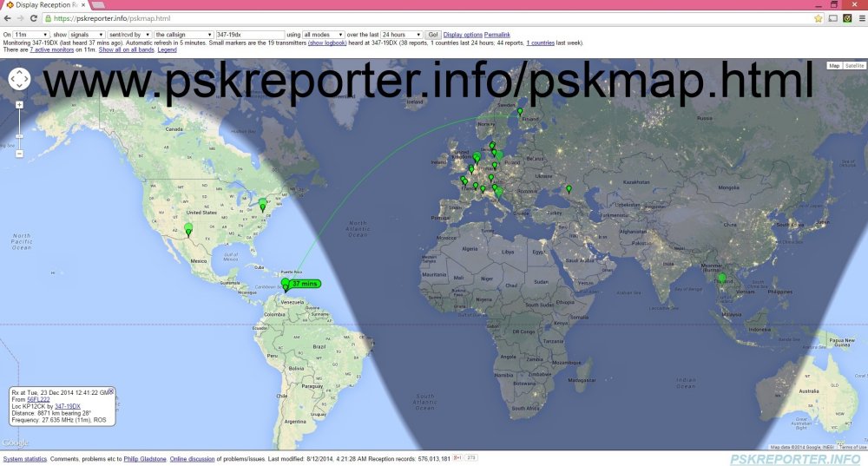This screenshot has width=868, height=466.
Task: Bookmark this page with the star icon
Action: [x=819, y=18]
